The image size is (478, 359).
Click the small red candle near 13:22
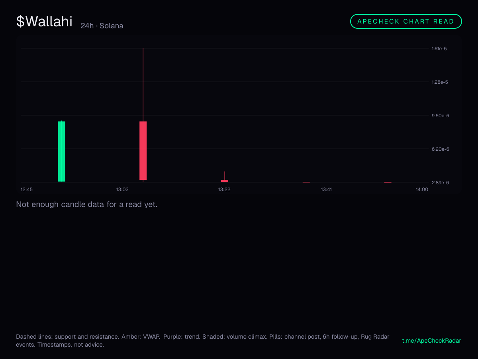point(225,181)
